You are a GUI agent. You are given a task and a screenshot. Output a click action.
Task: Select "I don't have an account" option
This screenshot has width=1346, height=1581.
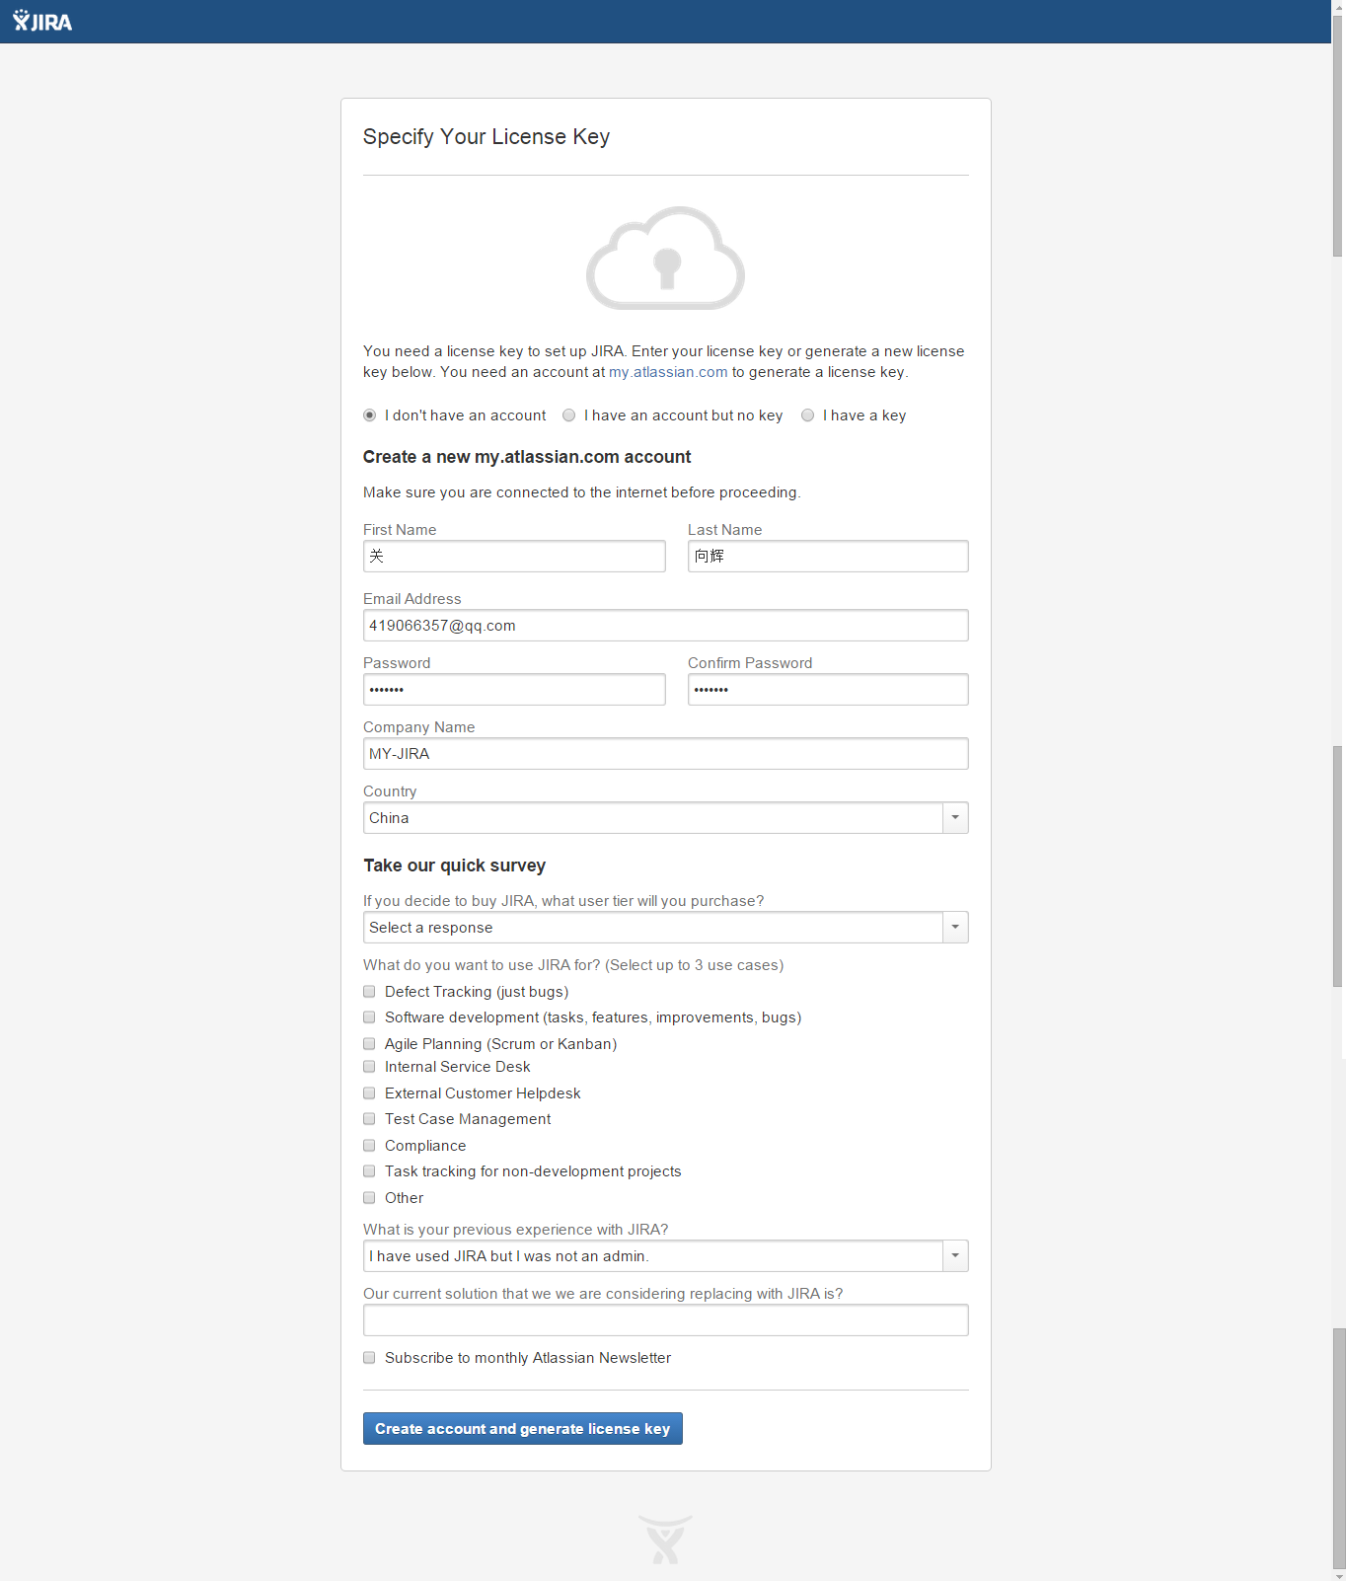click(x=369, y=415)
